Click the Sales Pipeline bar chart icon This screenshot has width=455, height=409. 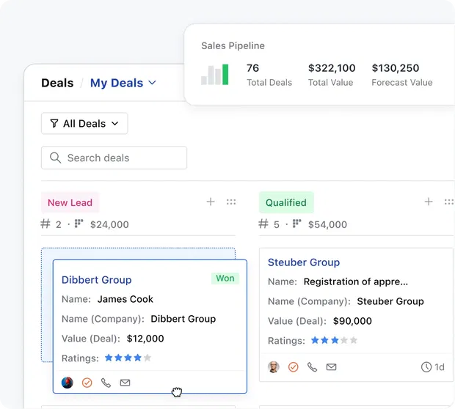[215, 75]
